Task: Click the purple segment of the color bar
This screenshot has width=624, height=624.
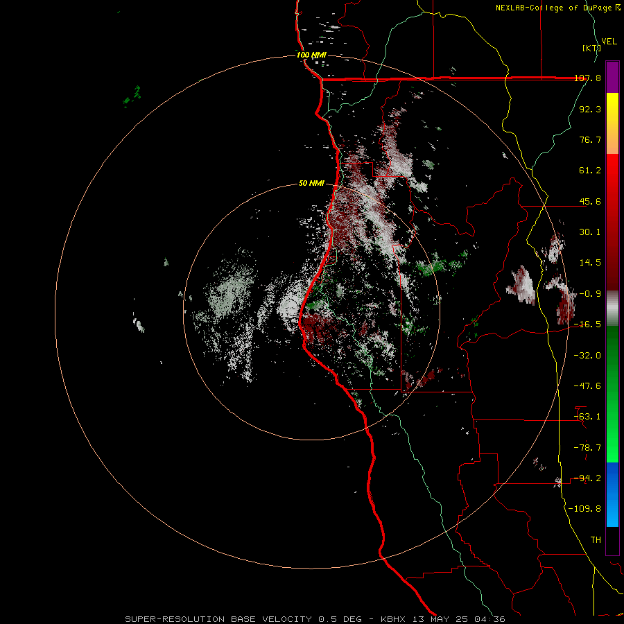Action: [x=612, y=77]
